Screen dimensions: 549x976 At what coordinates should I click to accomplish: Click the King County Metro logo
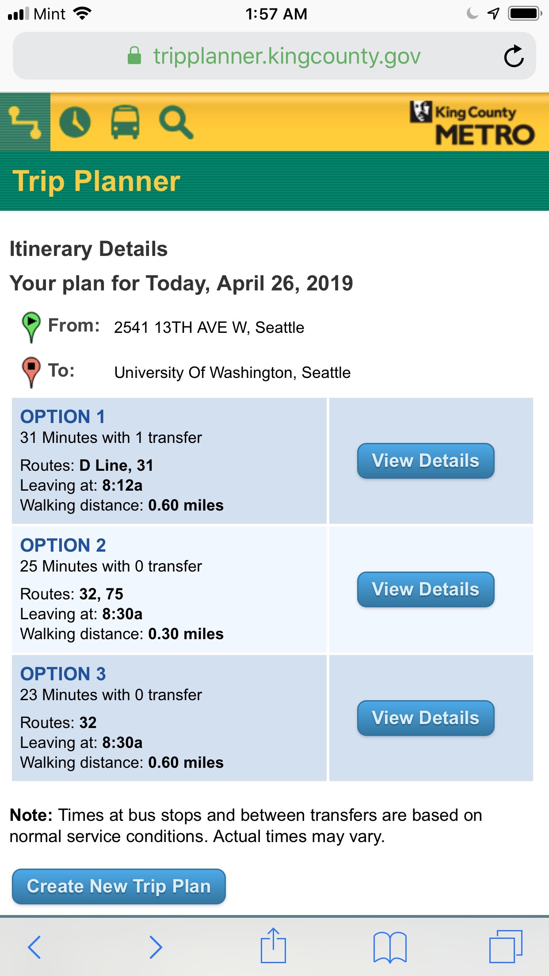tap(472, 123)
